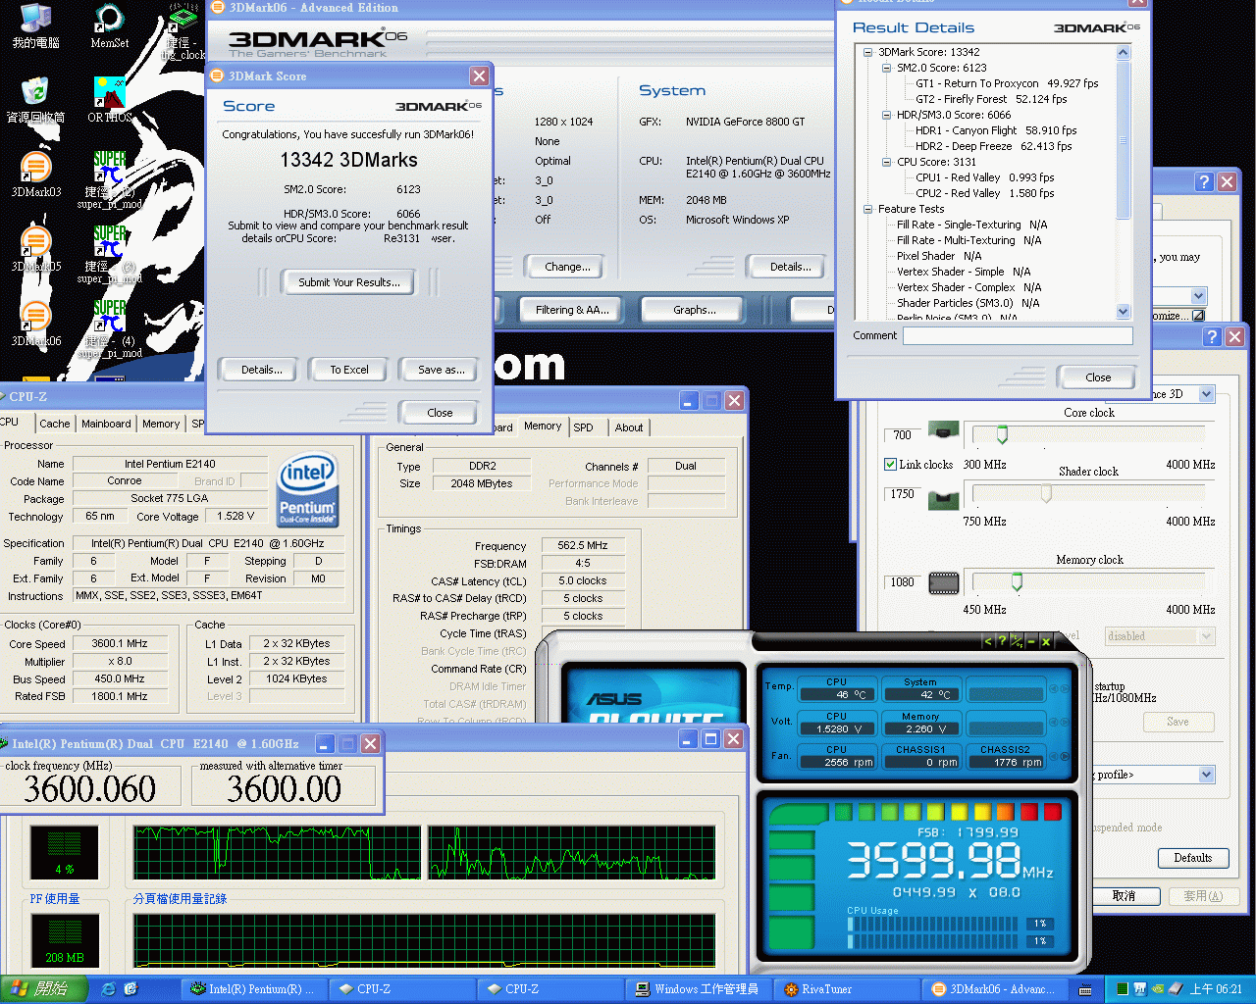This screenshot has height=1004, width=1256.
Task: Click the back arrow icon in ASUS PC Probe
Action: tap(988, 641)
